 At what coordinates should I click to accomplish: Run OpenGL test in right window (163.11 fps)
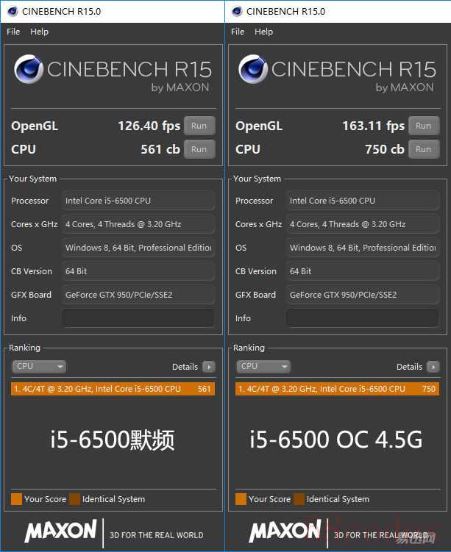click(424, 126)
